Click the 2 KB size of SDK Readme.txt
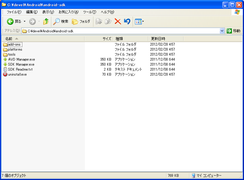This screenshot has height=180, width=244. coord(108,69)
